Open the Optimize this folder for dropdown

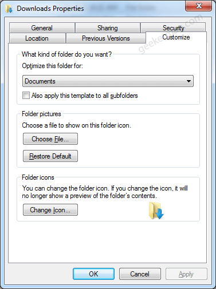108,81
